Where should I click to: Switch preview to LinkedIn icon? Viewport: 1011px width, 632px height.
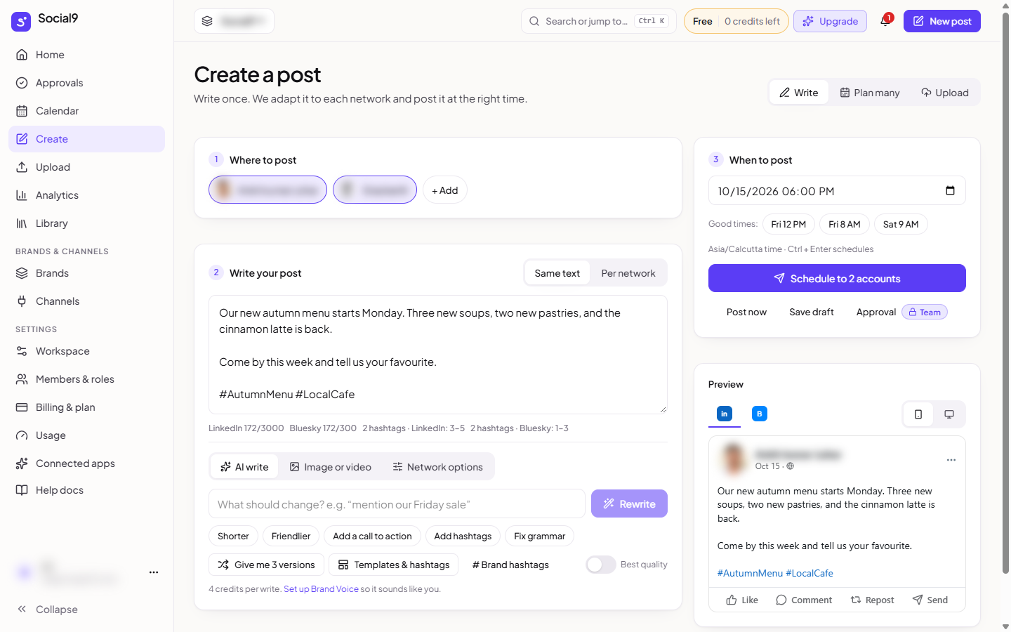(724, 414)
